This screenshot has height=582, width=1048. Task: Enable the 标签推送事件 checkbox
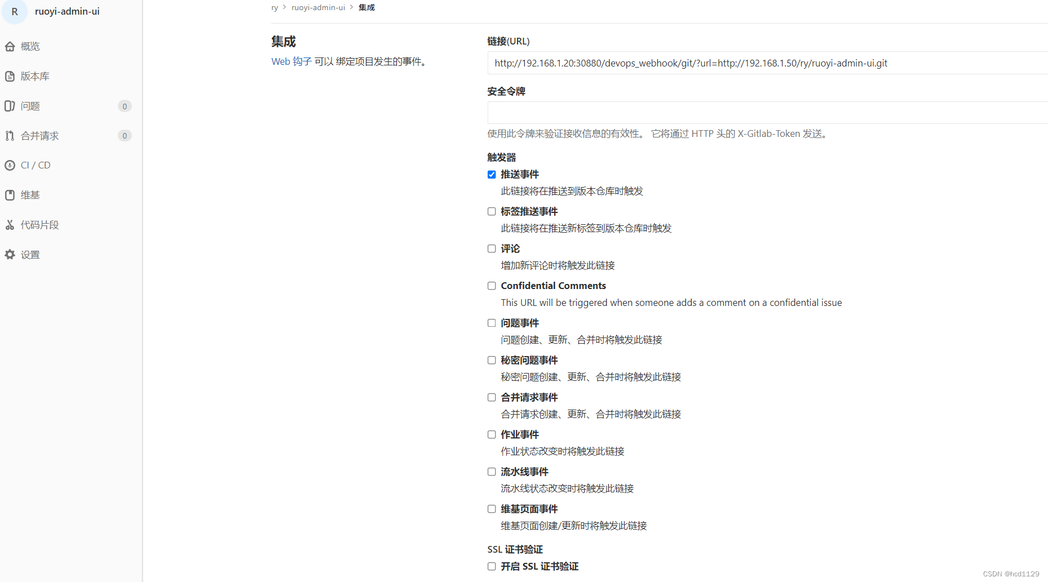click(x=492, y=212)
